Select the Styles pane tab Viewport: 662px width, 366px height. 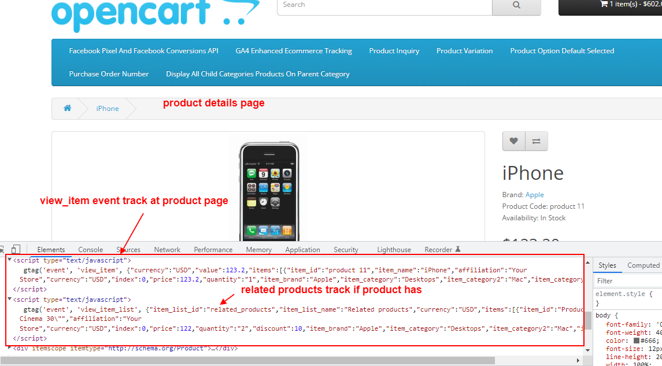pyautogui.click(x=607, y=265)
